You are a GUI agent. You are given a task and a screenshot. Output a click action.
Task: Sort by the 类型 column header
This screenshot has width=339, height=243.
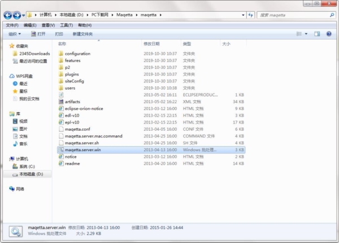pos(187,44)
